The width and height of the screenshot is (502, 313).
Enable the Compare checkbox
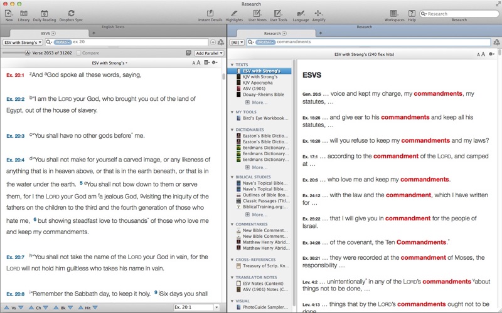click(78, 53)
